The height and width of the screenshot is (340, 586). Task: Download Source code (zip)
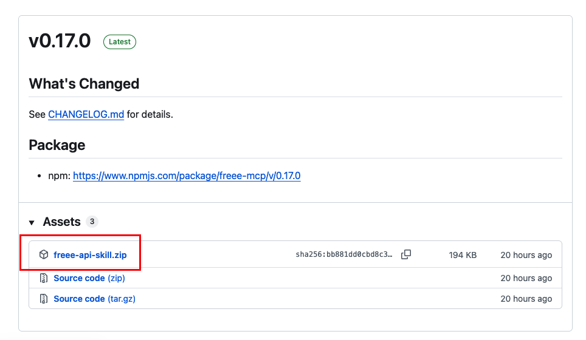pos(89,278)
